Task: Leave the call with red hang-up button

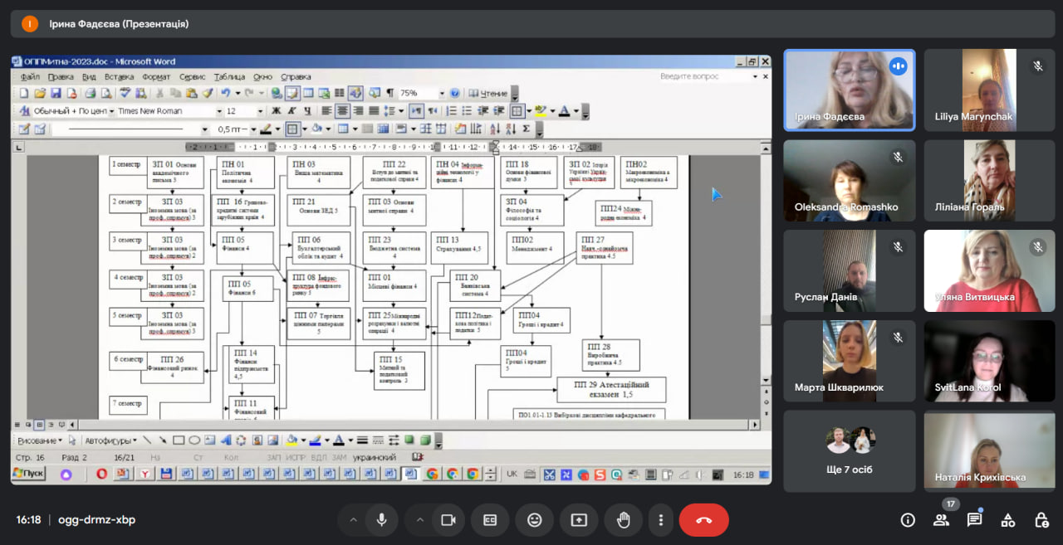Action: (703, 520)
